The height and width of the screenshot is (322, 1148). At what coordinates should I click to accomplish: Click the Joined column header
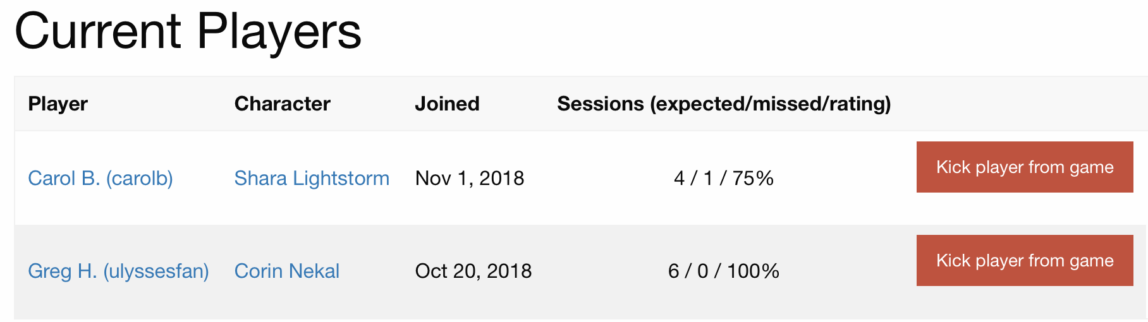[x=447, y=104]
